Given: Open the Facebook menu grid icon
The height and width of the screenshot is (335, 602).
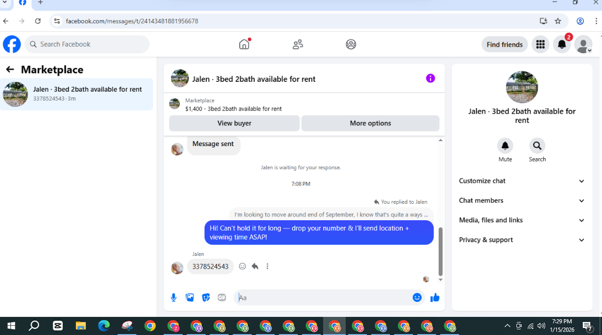Looking at the screenshot, I should (x=540, y=44).
